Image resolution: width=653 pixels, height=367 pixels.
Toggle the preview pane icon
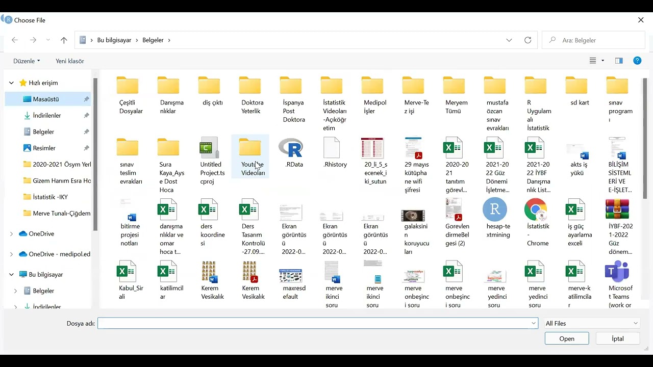point(619,61)
